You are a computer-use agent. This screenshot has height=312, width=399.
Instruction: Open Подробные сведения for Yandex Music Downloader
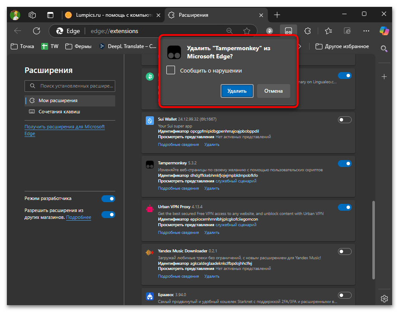(x=178, y=276)
